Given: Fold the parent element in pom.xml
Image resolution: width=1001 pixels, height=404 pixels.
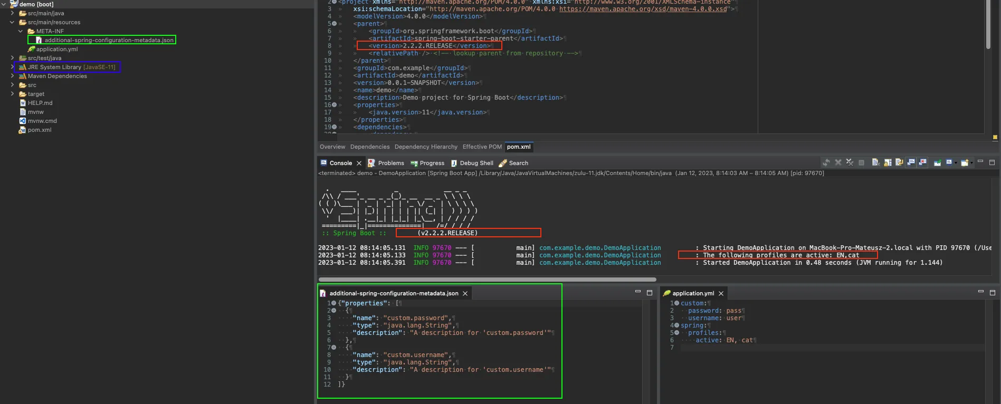Looking at the screenshot, I should click(334, 24).
